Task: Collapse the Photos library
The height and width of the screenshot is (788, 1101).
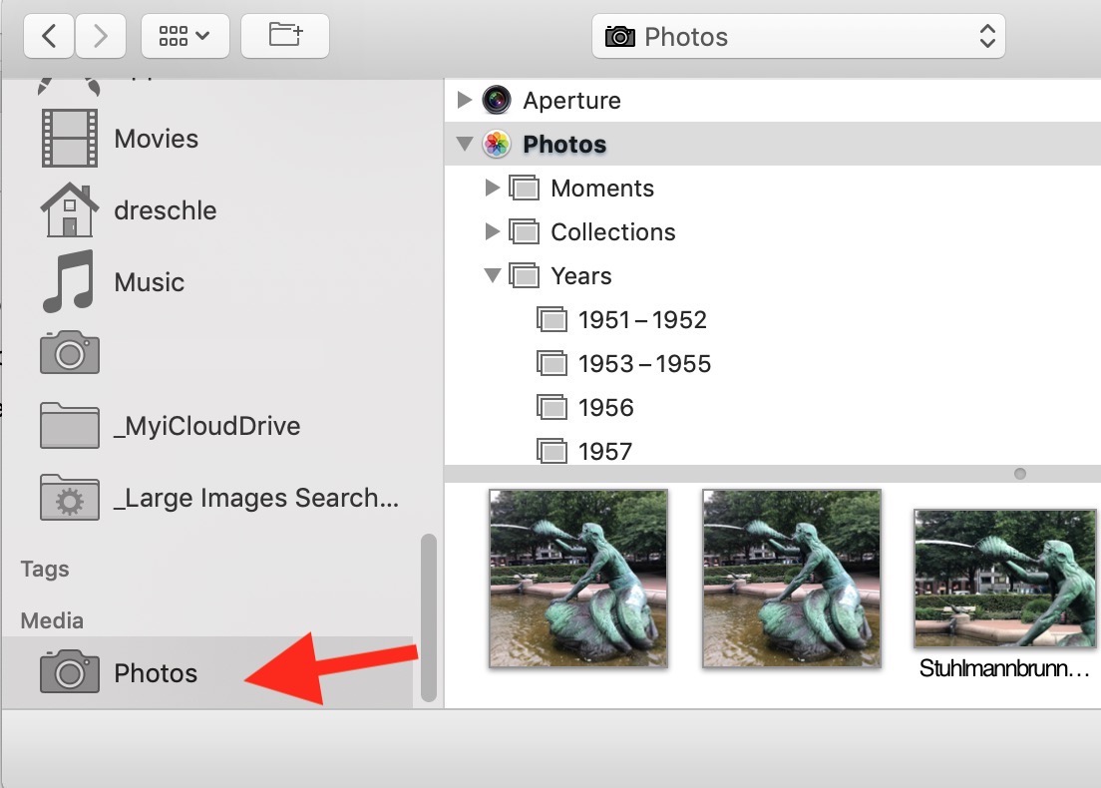Action: pyautogui.click(x=464, y=144)
